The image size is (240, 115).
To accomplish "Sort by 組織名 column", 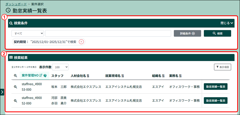I will [x=163, y=76].
